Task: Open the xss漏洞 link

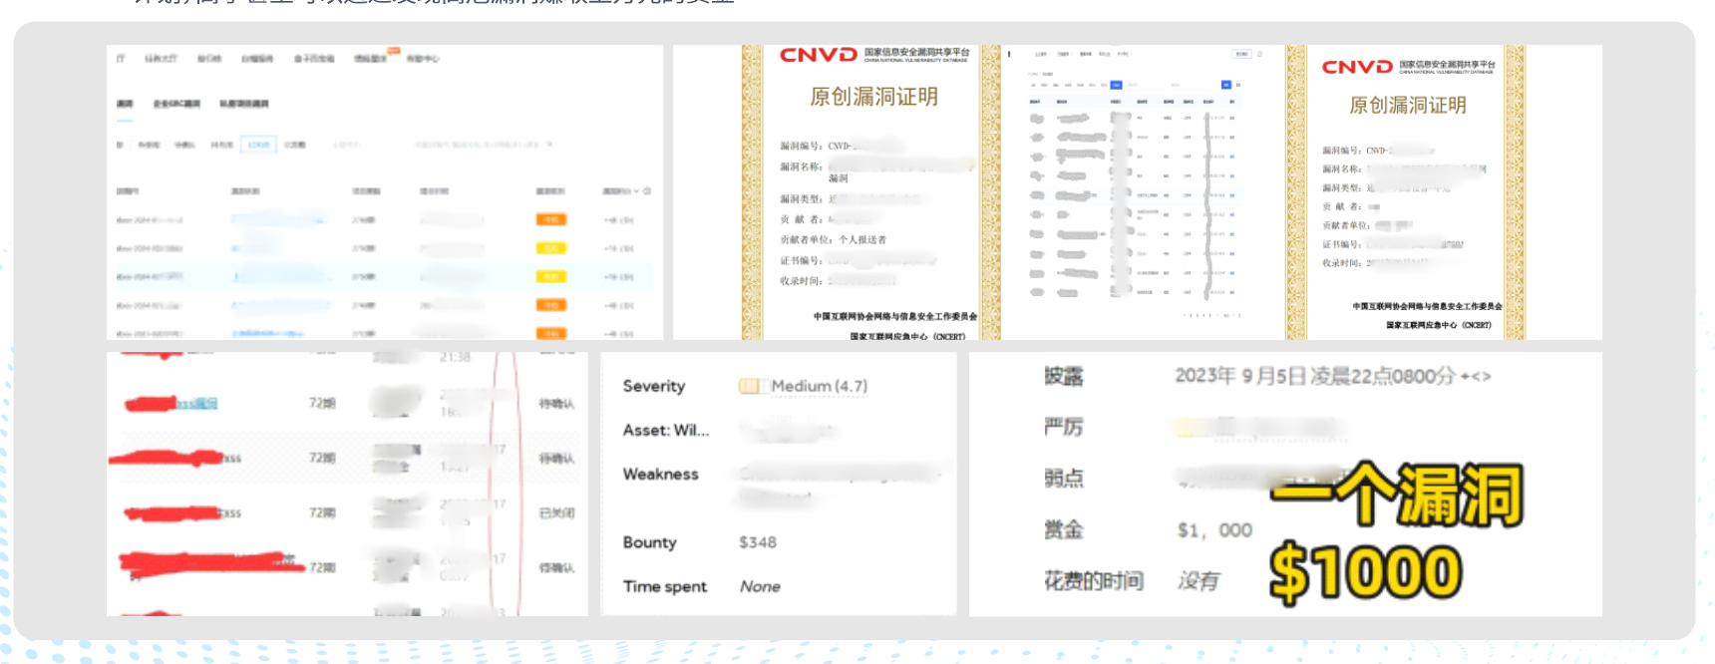Action: coord(197,404)
